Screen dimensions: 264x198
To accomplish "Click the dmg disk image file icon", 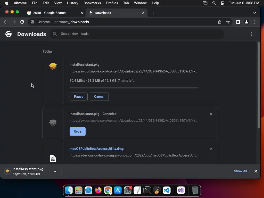I will (x=53, y=159).
